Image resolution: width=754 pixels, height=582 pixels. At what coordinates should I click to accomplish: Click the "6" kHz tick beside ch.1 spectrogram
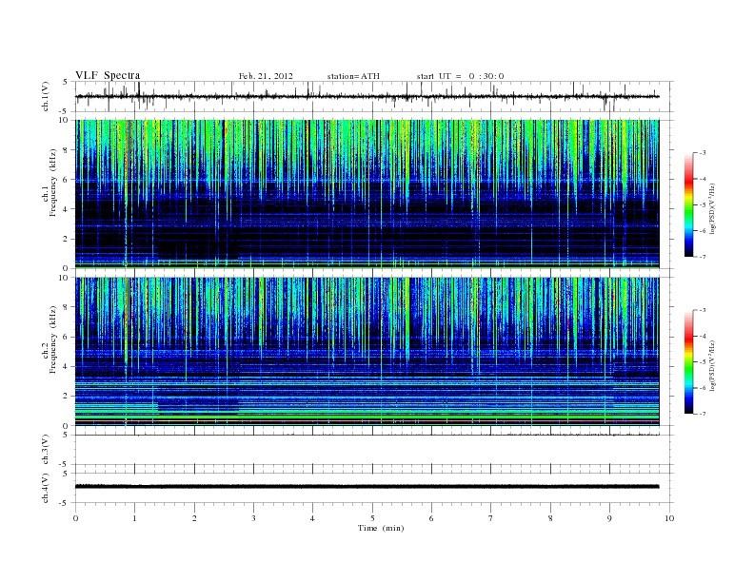coord(66,179)
